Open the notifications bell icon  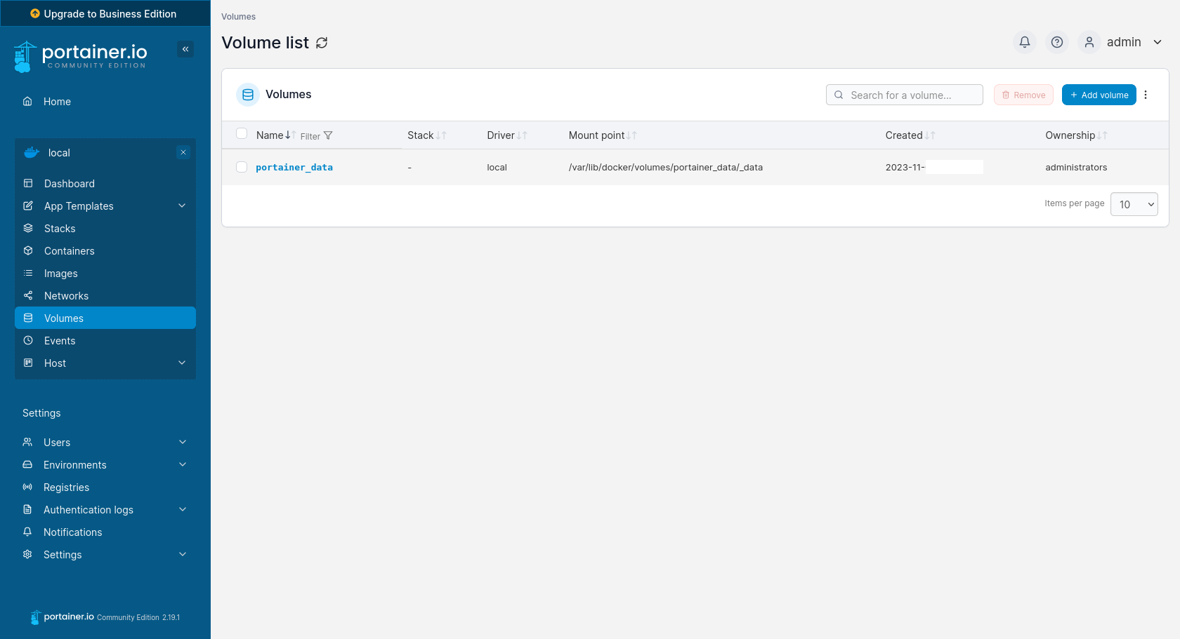(1024, 42)
